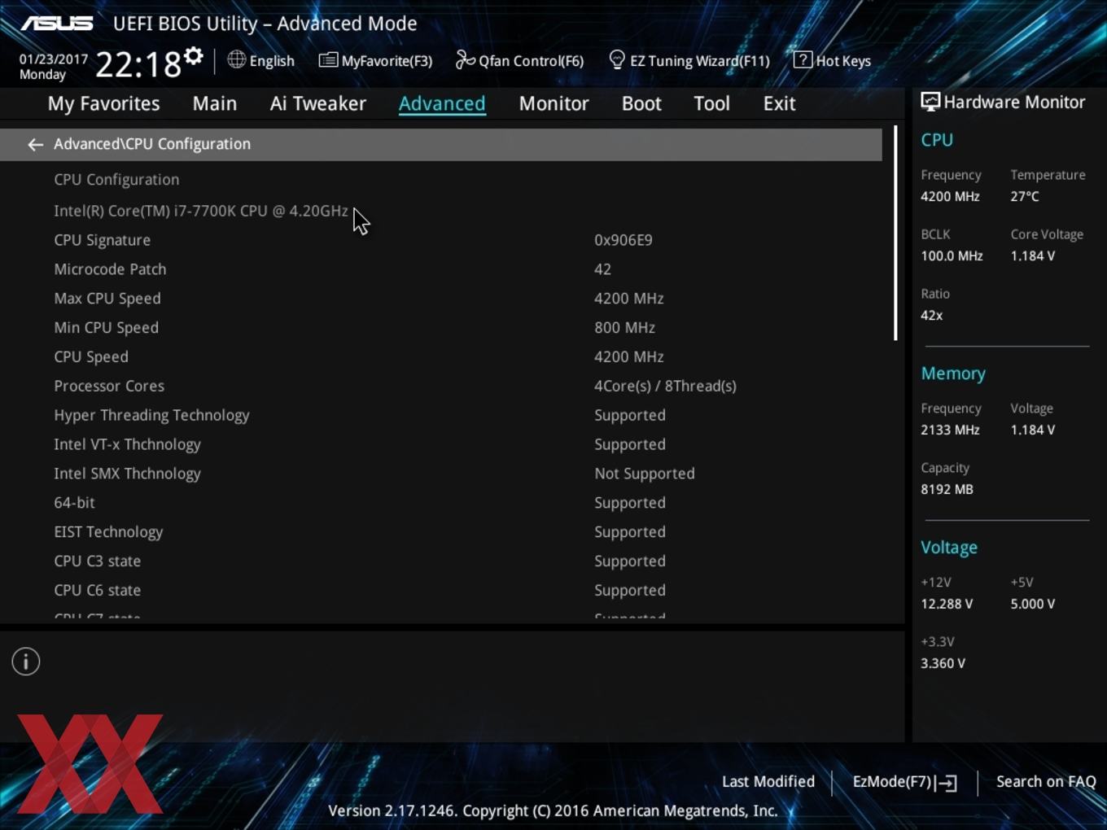Image resolution: width=1107 pixels, height=830 pixels.
Task: Go back using the left arrow icon
Action: pyautogui.click(x=35, y=144)
